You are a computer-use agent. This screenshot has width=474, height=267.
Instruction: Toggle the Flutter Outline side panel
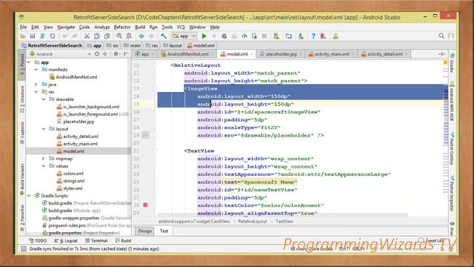[x=452, y=148]
